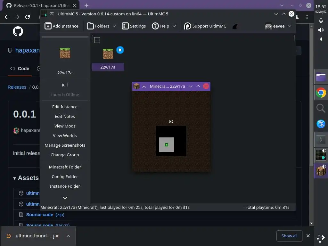Viewport: 328px width, 246px height.
Task: Open the Minecraft Folder
Action: [65, 167]
